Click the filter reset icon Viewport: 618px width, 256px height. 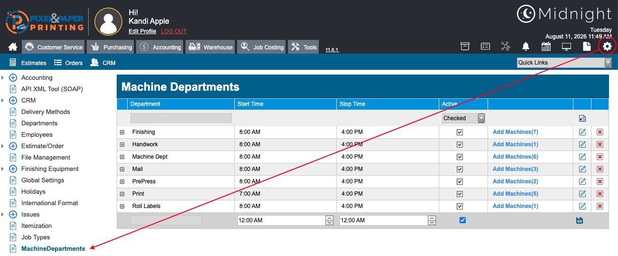coord(582,118)
